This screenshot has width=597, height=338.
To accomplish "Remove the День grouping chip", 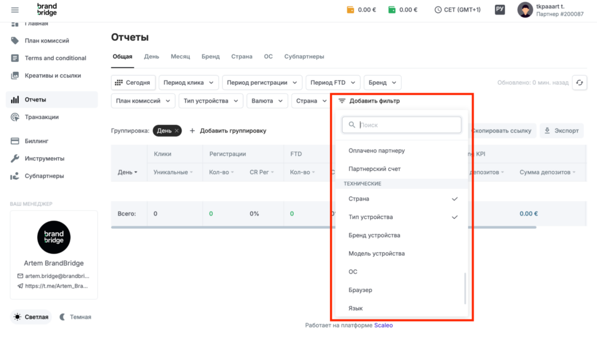I will [x=177, y=131].
